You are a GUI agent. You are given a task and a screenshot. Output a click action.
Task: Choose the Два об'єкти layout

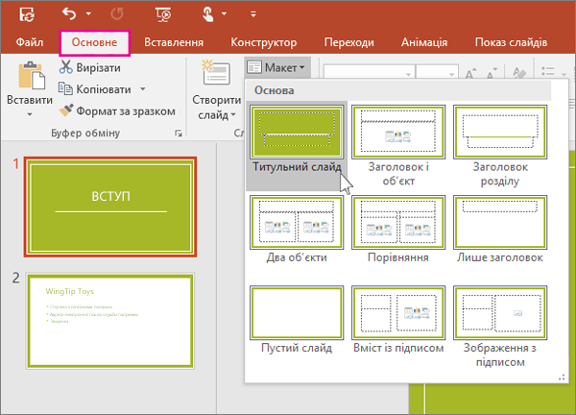pyautogui.click(x=297, y=222)
